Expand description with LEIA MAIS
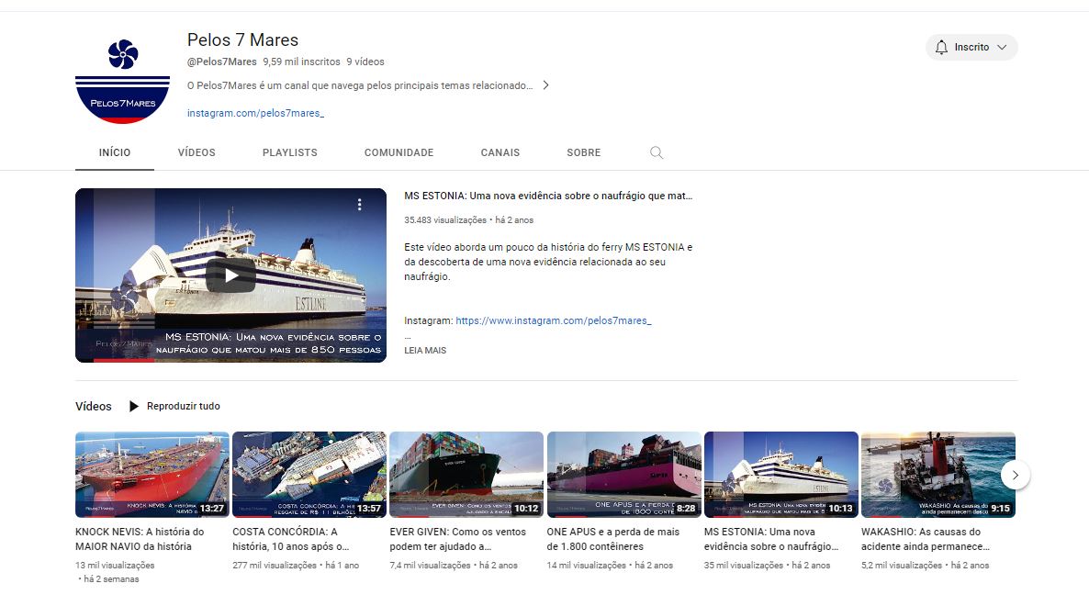The image size is (1089, 606). (x=425, y=351)
